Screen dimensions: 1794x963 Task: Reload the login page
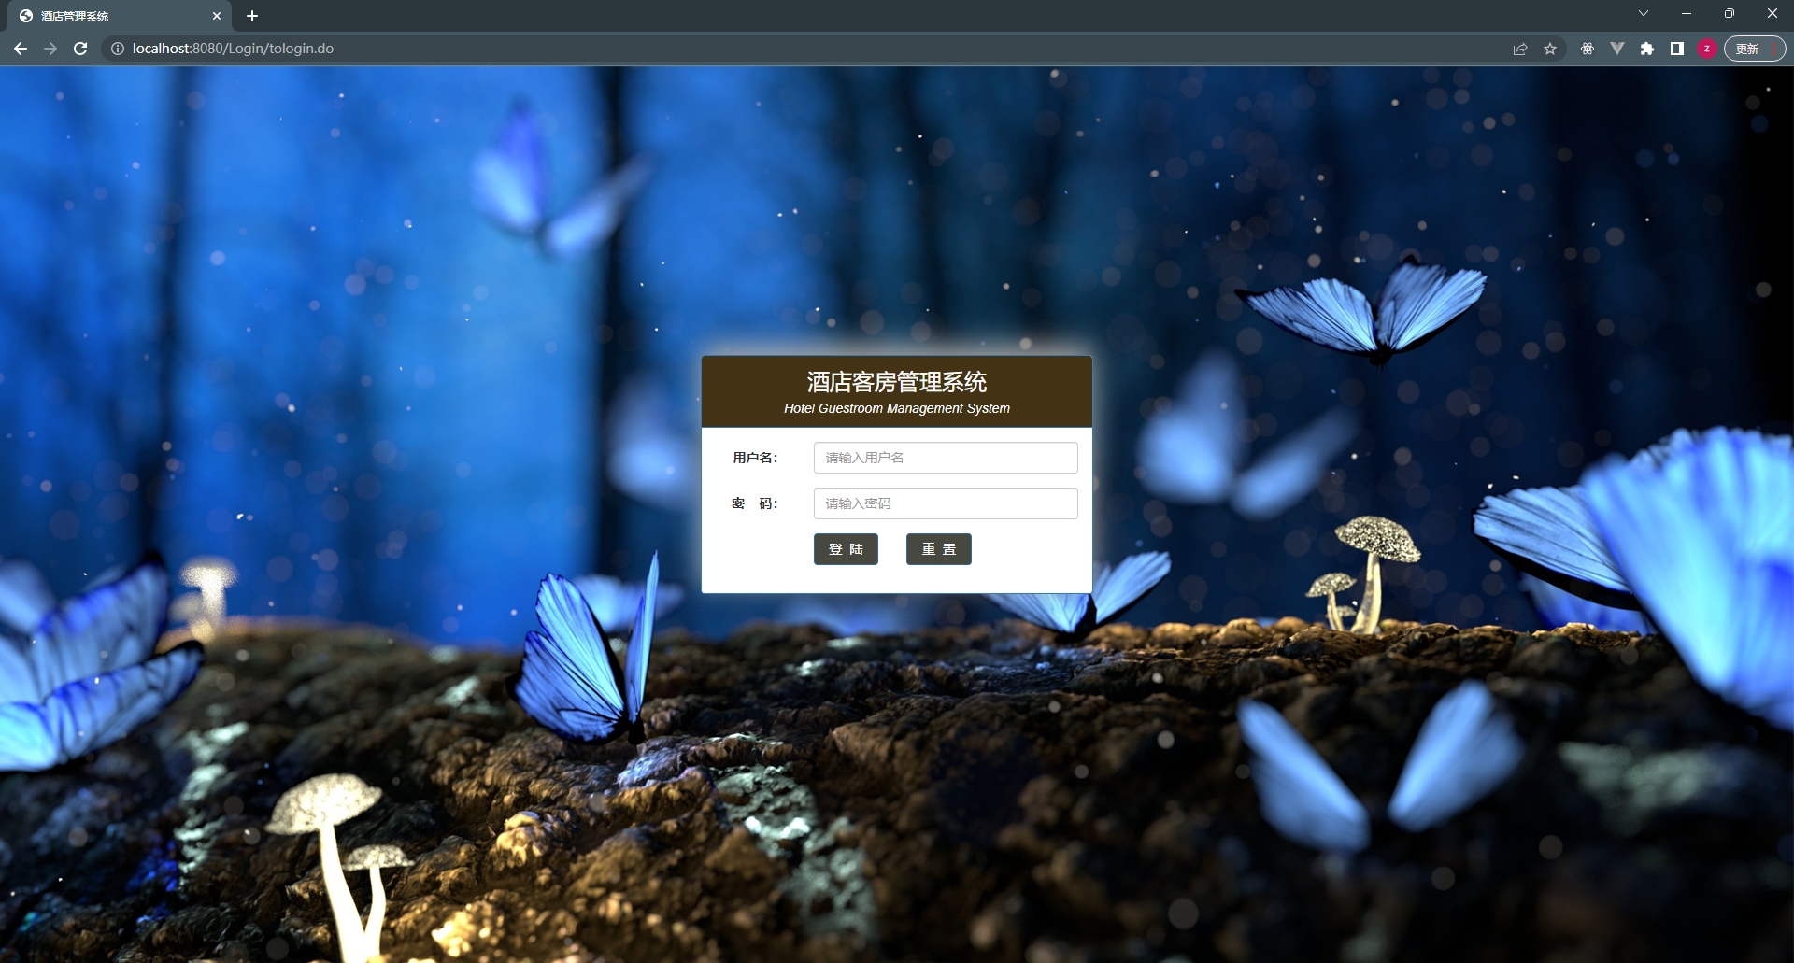(80, 49)
